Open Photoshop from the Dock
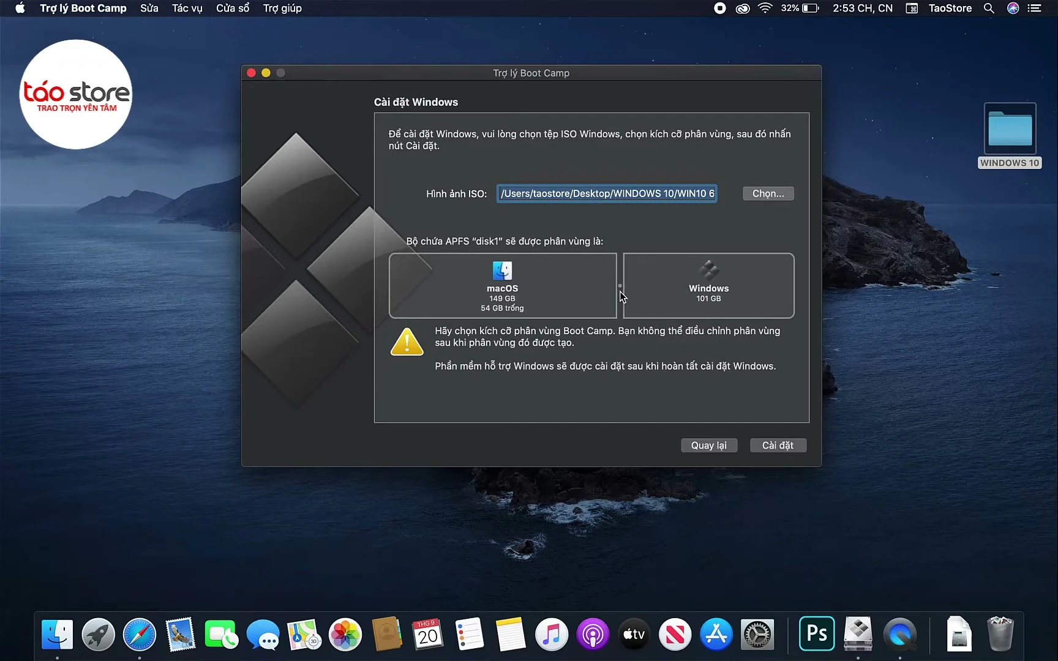Image resolution: width=1058 pixels, height=661 pixels. (x=816, y=634)
